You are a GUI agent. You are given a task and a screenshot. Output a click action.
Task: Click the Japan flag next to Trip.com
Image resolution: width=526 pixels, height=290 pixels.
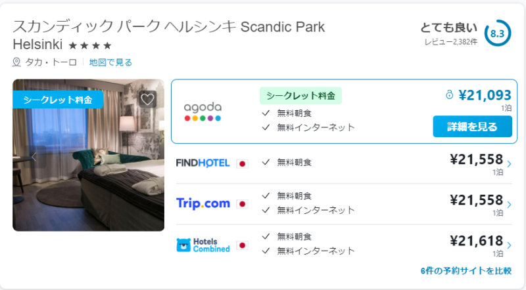[x=242, y=204]
